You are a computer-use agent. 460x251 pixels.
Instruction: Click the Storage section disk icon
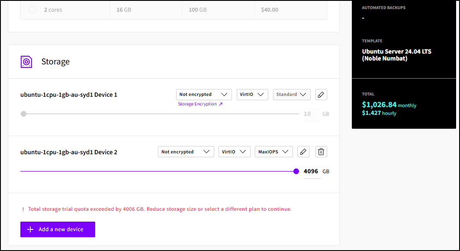(x=26, y=62)
